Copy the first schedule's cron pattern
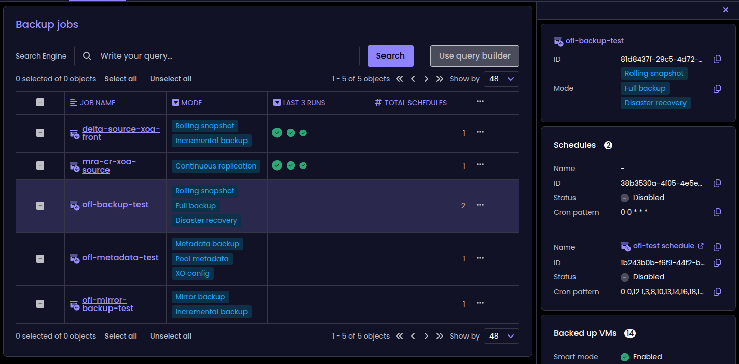This screenshot has height=364, width=739. click(x=717, y=212)
